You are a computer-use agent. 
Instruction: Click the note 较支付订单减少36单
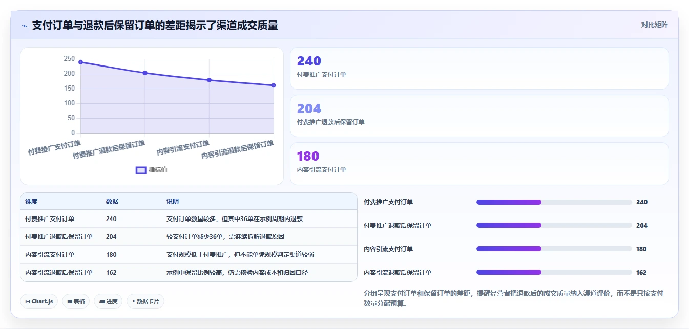pos(225,237)
